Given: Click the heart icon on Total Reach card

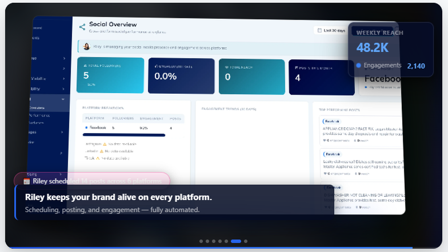Looking at the screenshot, I should pyautogui.click(x=227, y=67).
